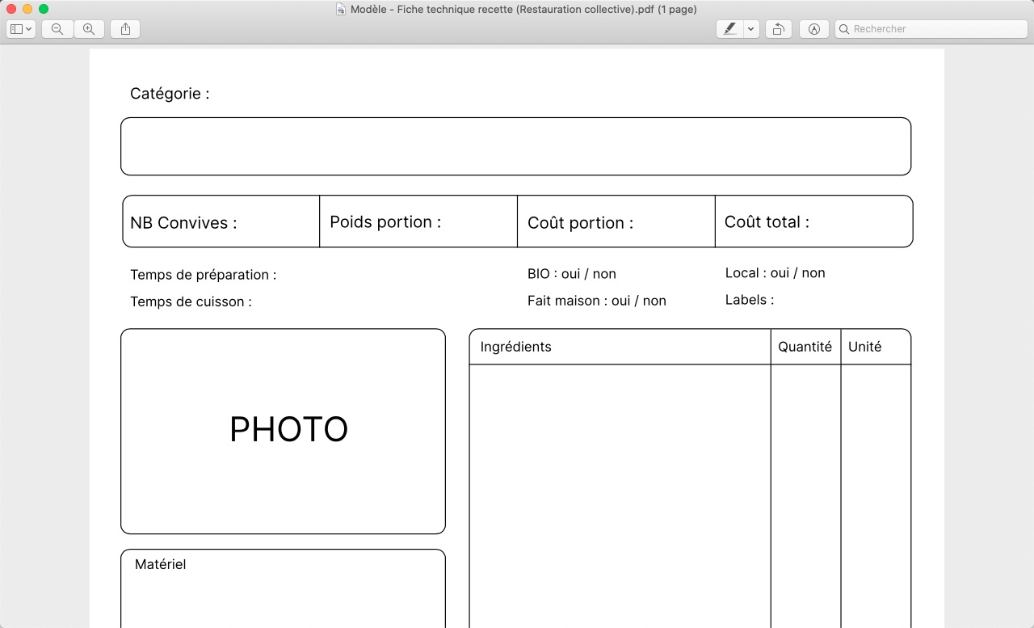This screenshot has width=1034, height=628.
Task: Expand the highlight color dropdown arrow
Action: click(x=751, y=29)
